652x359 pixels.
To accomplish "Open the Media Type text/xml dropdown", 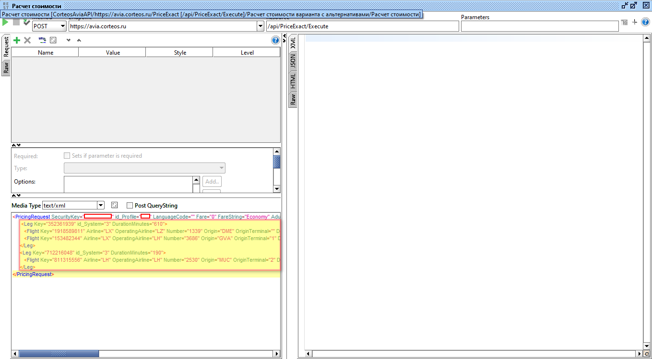I will tap(100, 206).
